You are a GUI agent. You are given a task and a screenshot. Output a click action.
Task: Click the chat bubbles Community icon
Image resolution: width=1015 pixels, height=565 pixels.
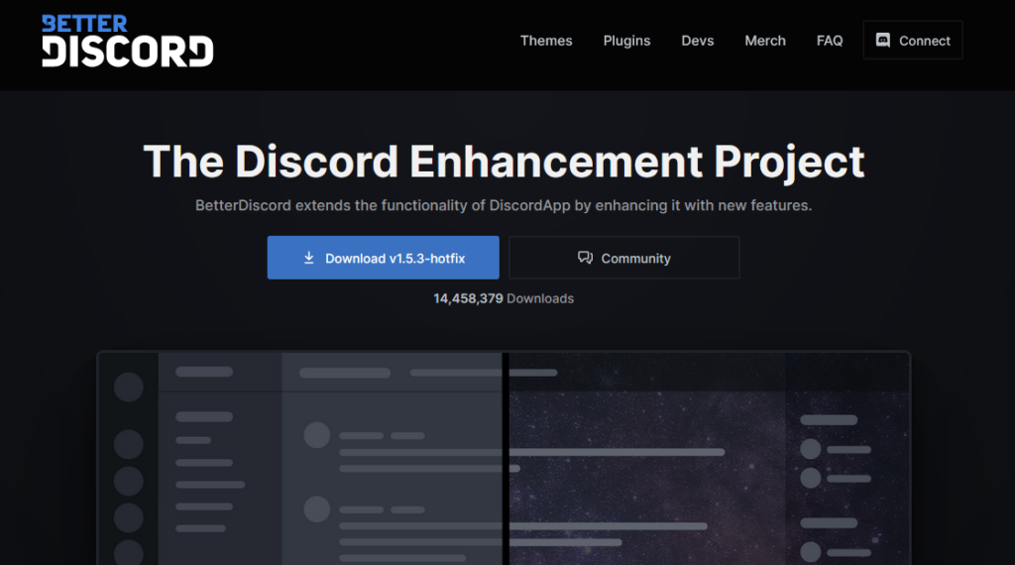[x=585, y=258]
